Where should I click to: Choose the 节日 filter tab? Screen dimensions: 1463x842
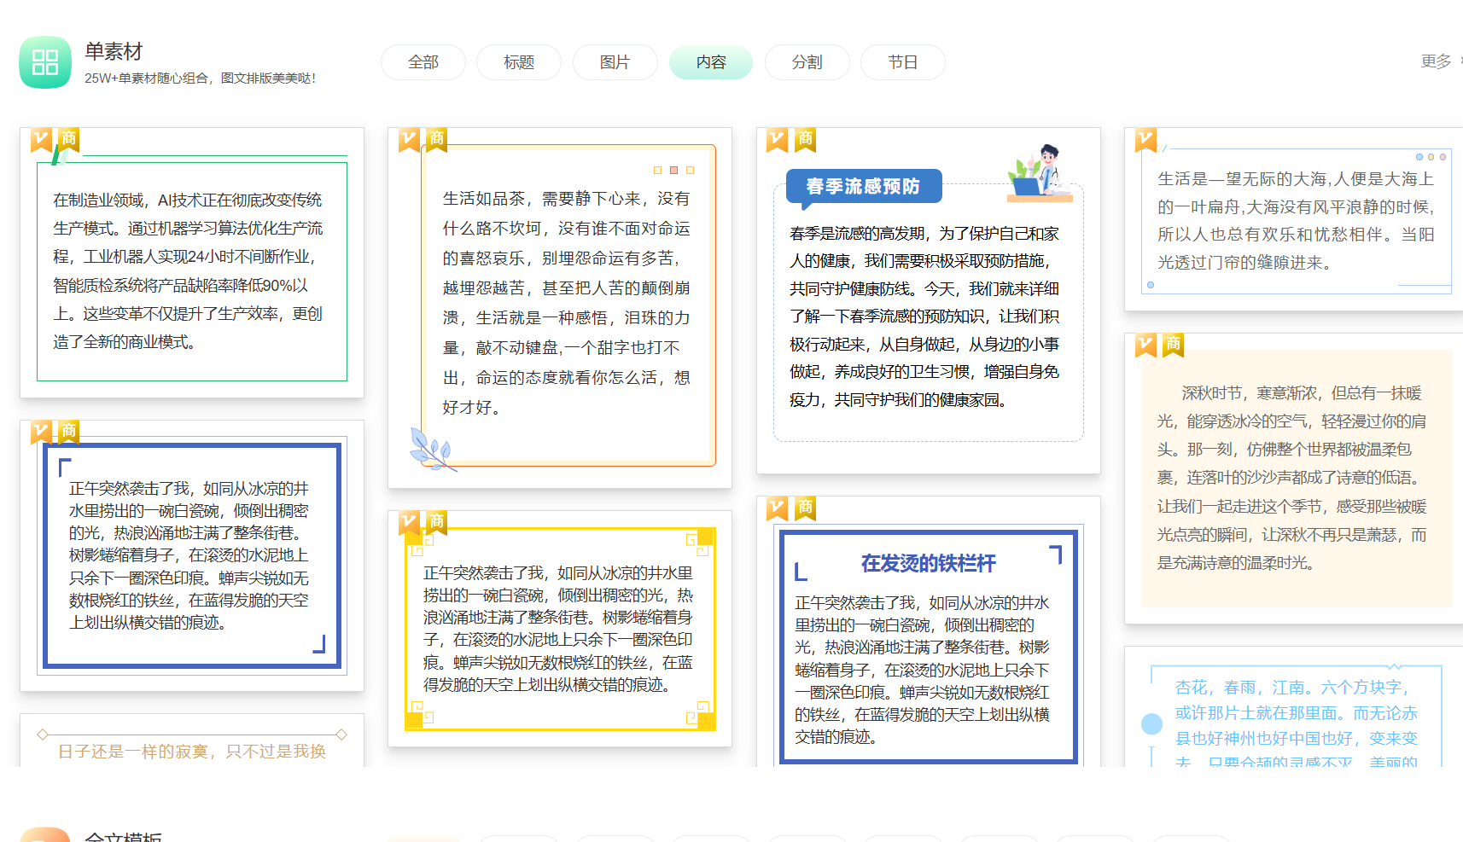tap(902, 62)
